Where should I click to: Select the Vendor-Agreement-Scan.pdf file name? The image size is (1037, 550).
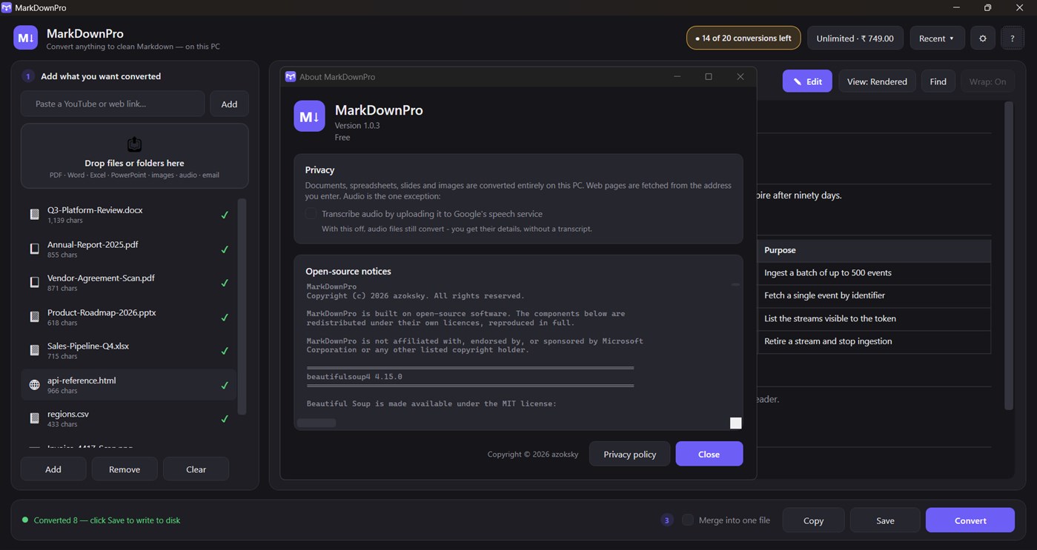[101, 278]
